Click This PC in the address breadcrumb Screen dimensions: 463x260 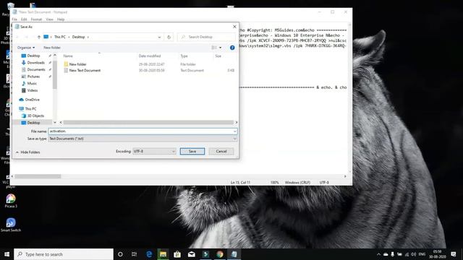[x=60, y=37]
